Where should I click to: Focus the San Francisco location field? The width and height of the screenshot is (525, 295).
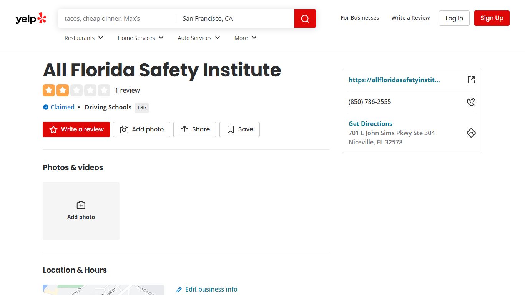pyautogui.click(x=235, y=18)
